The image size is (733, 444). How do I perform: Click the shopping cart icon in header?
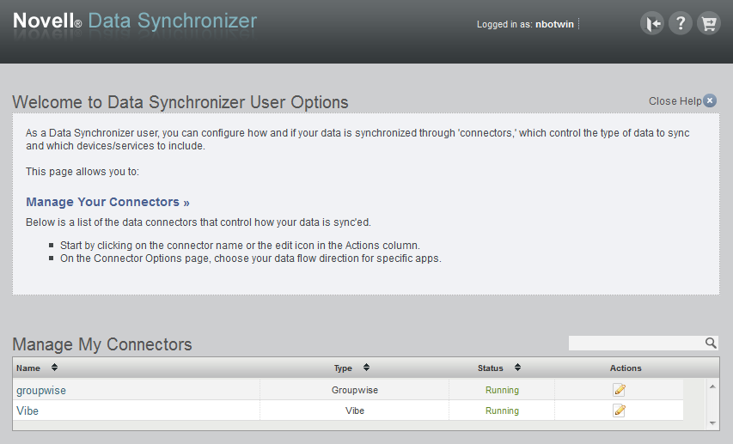(x=708, y=24)
